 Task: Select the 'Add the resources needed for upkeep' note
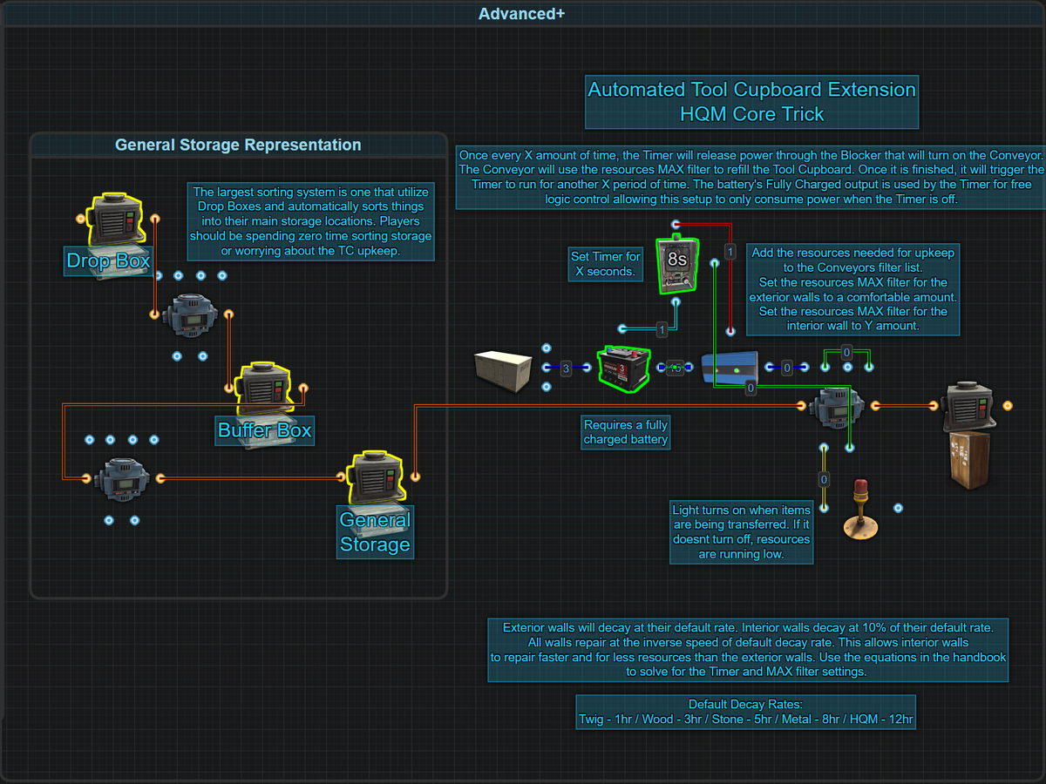(853, 289)
